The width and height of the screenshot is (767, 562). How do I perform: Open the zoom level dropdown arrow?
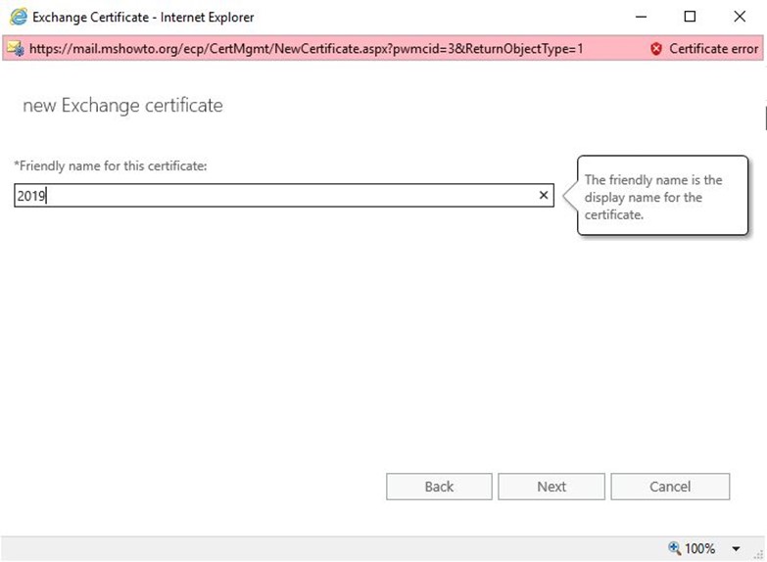pyautogui.click(x=736, y=549)
